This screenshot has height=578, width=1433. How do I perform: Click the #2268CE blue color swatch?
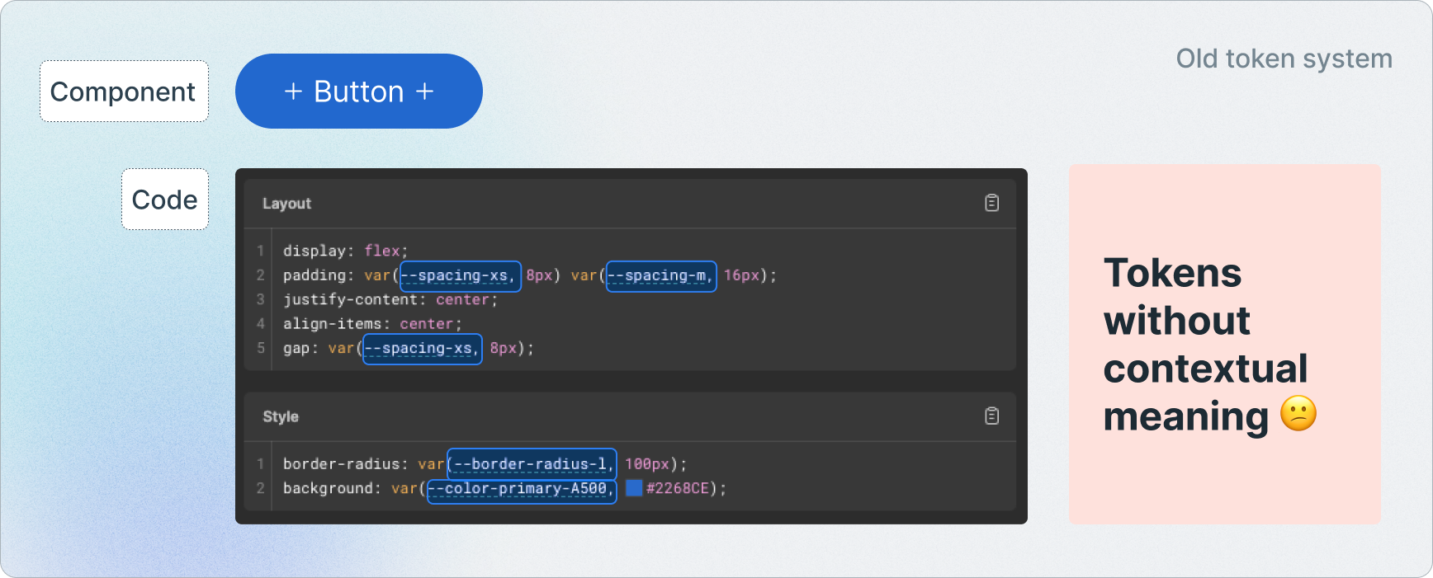tap(634, 488)
